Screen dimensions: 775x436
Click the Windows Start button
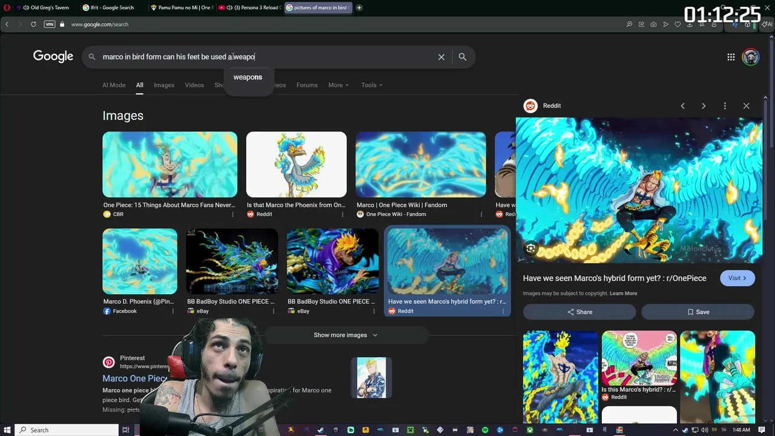[7, 430]
